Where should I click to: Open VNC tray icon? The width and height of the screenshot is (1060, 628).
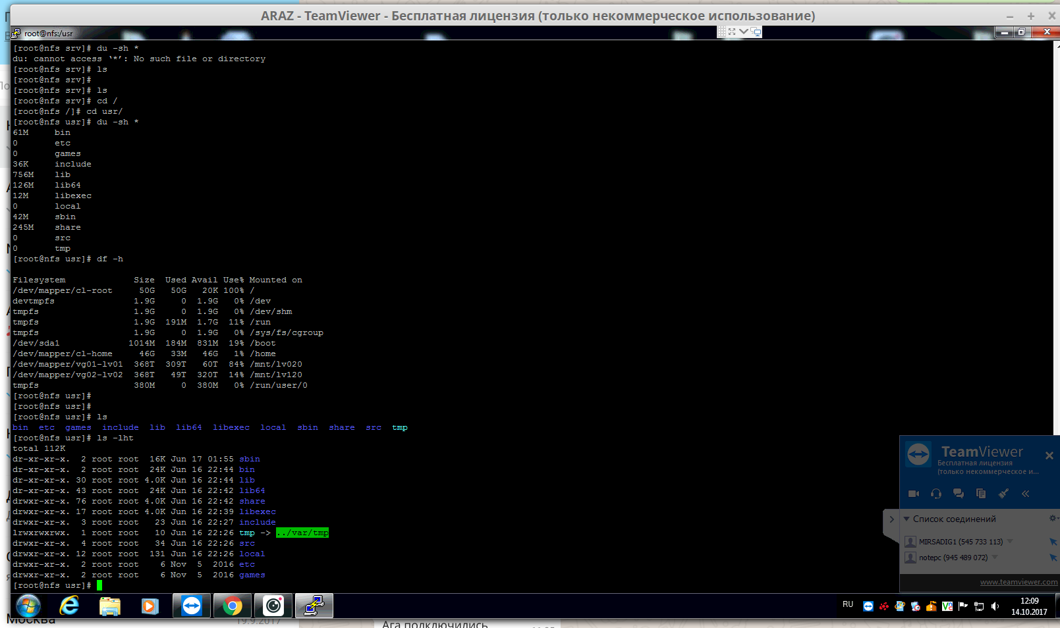point(947,606)
